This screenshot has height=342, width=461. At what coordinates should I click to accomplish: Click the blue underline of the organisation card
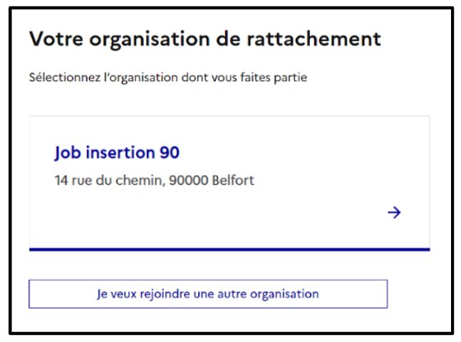pyautogui.click(x=229, y=250)
